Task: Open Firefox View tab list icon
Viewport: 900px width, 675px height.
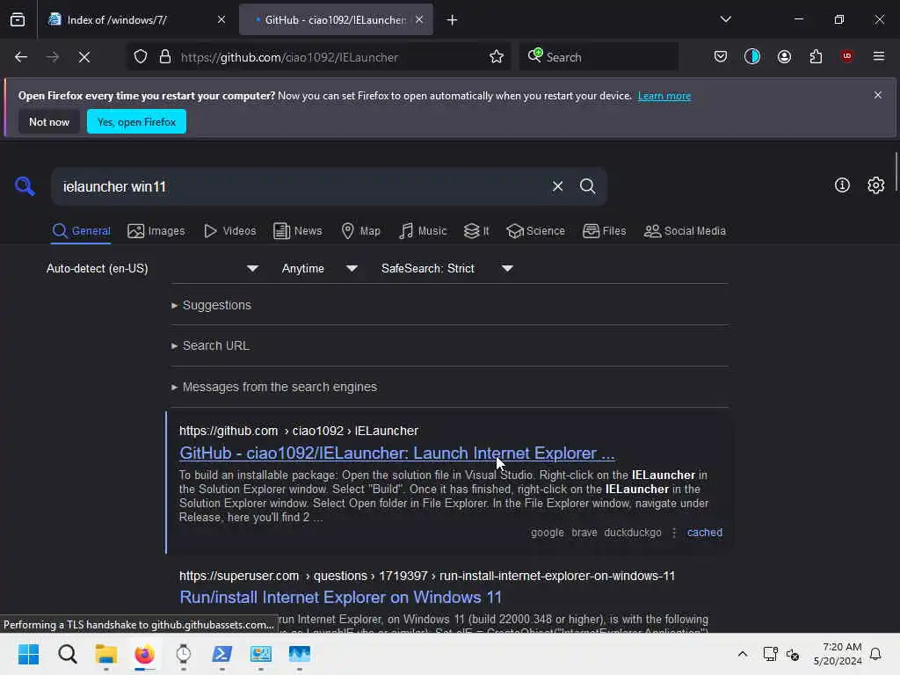Action: click(x=18, y=20)
